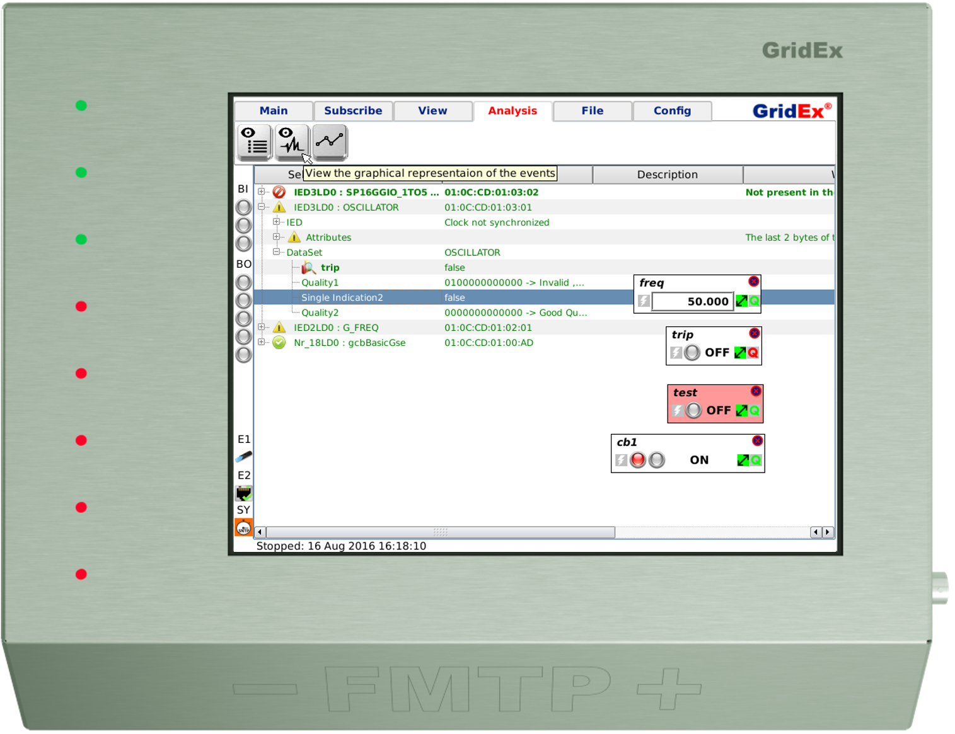
Task: Click the lightning bolt icon in trip widget
Action: [676, 353]
